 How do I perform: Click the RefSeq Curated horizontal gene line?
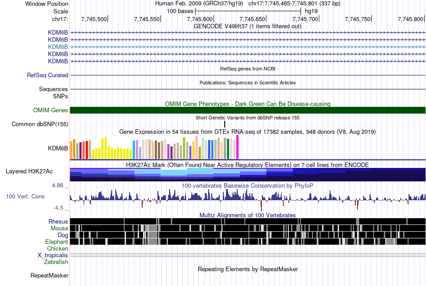coord(248,75)
